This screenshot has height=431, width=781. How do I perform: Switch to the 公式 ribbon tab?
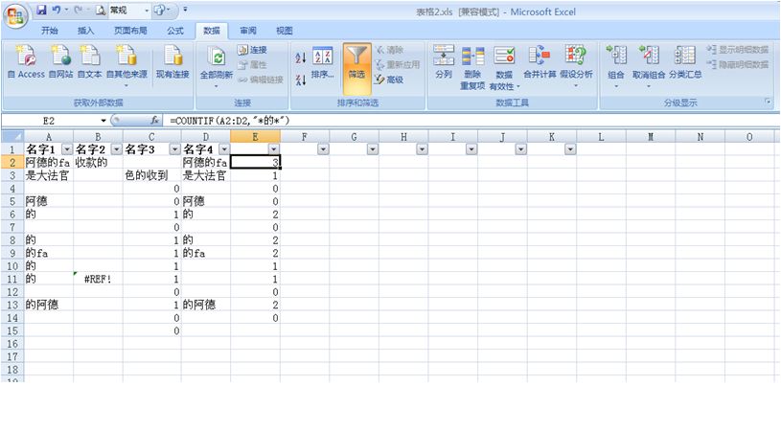[x=174, y=31]
